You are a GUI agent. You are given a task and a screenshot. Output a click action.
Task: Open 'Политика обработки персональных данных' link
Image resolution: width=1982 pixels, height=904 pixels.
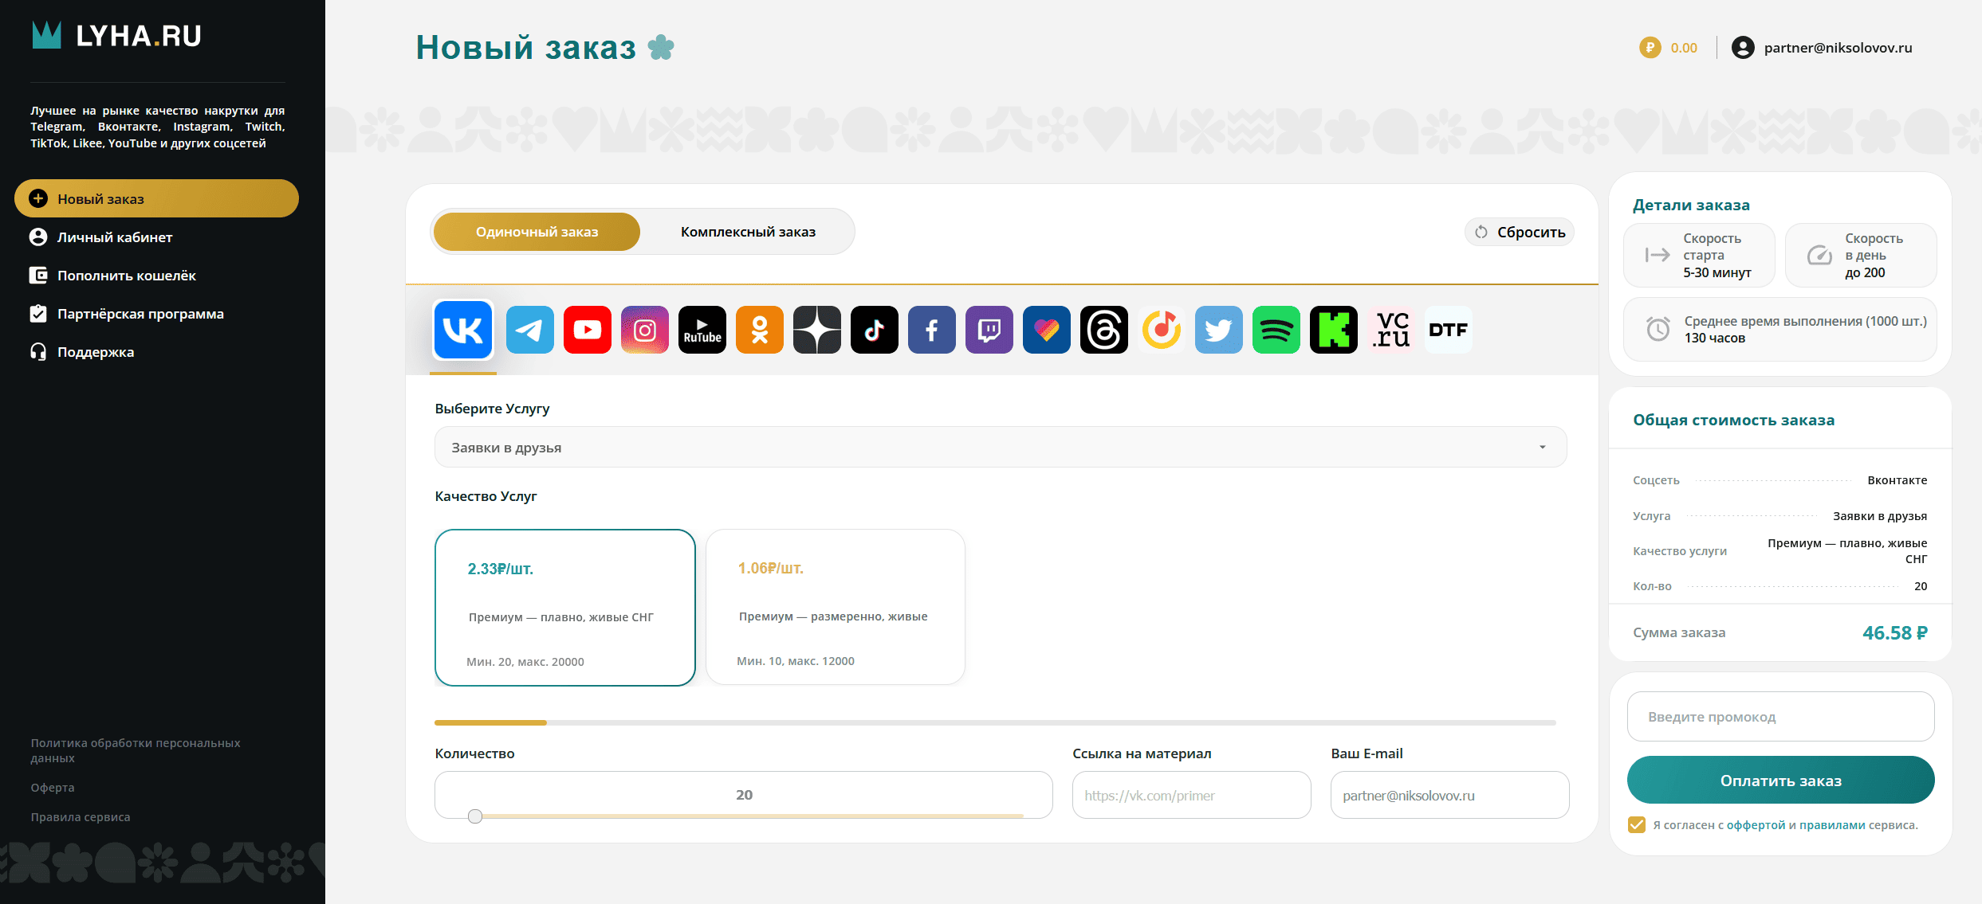tap(136, 750)
